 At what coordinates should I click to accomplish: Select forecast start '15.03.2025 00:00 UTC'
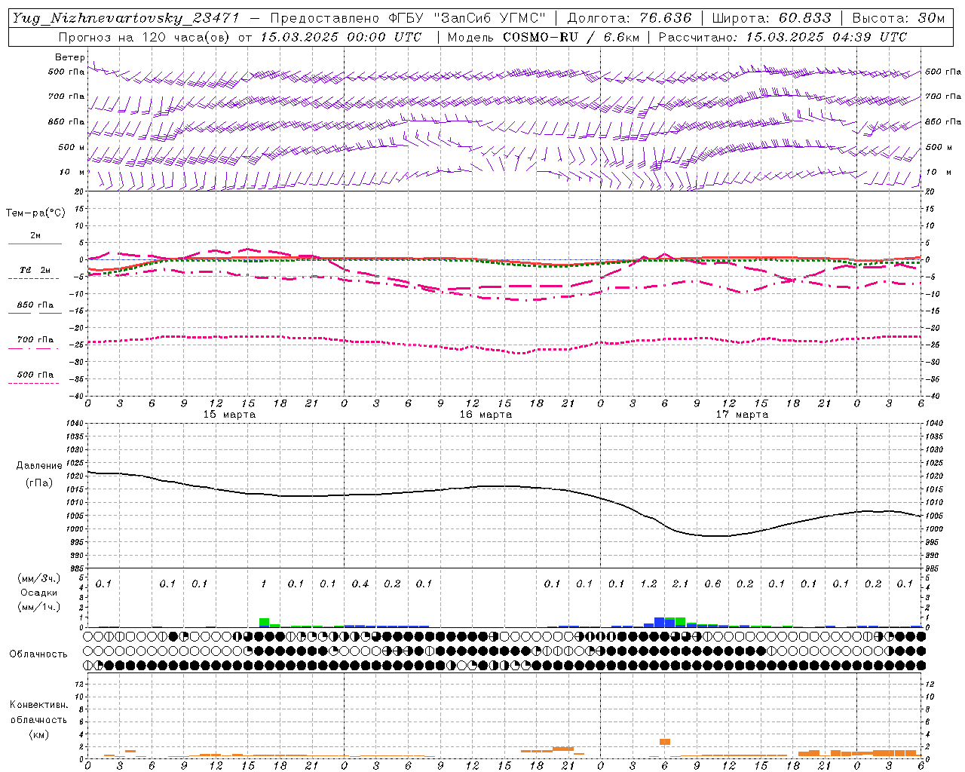[341, 37]
